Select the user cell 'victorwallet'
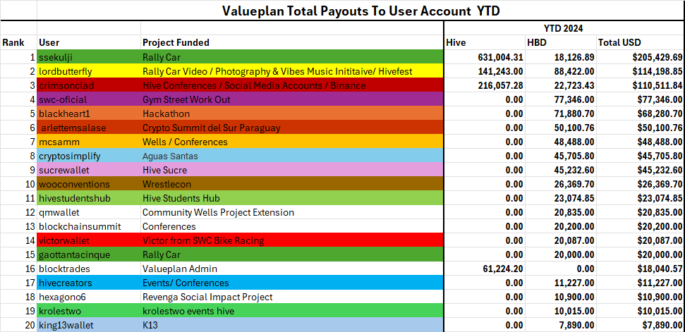Screen dimensions: 685x332 [89, 241]
